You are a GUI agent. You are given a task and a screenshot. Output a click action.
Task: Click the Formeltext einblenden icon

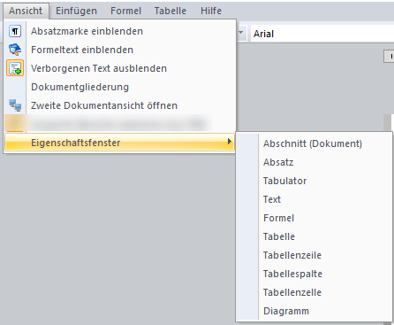click(15, 50)
